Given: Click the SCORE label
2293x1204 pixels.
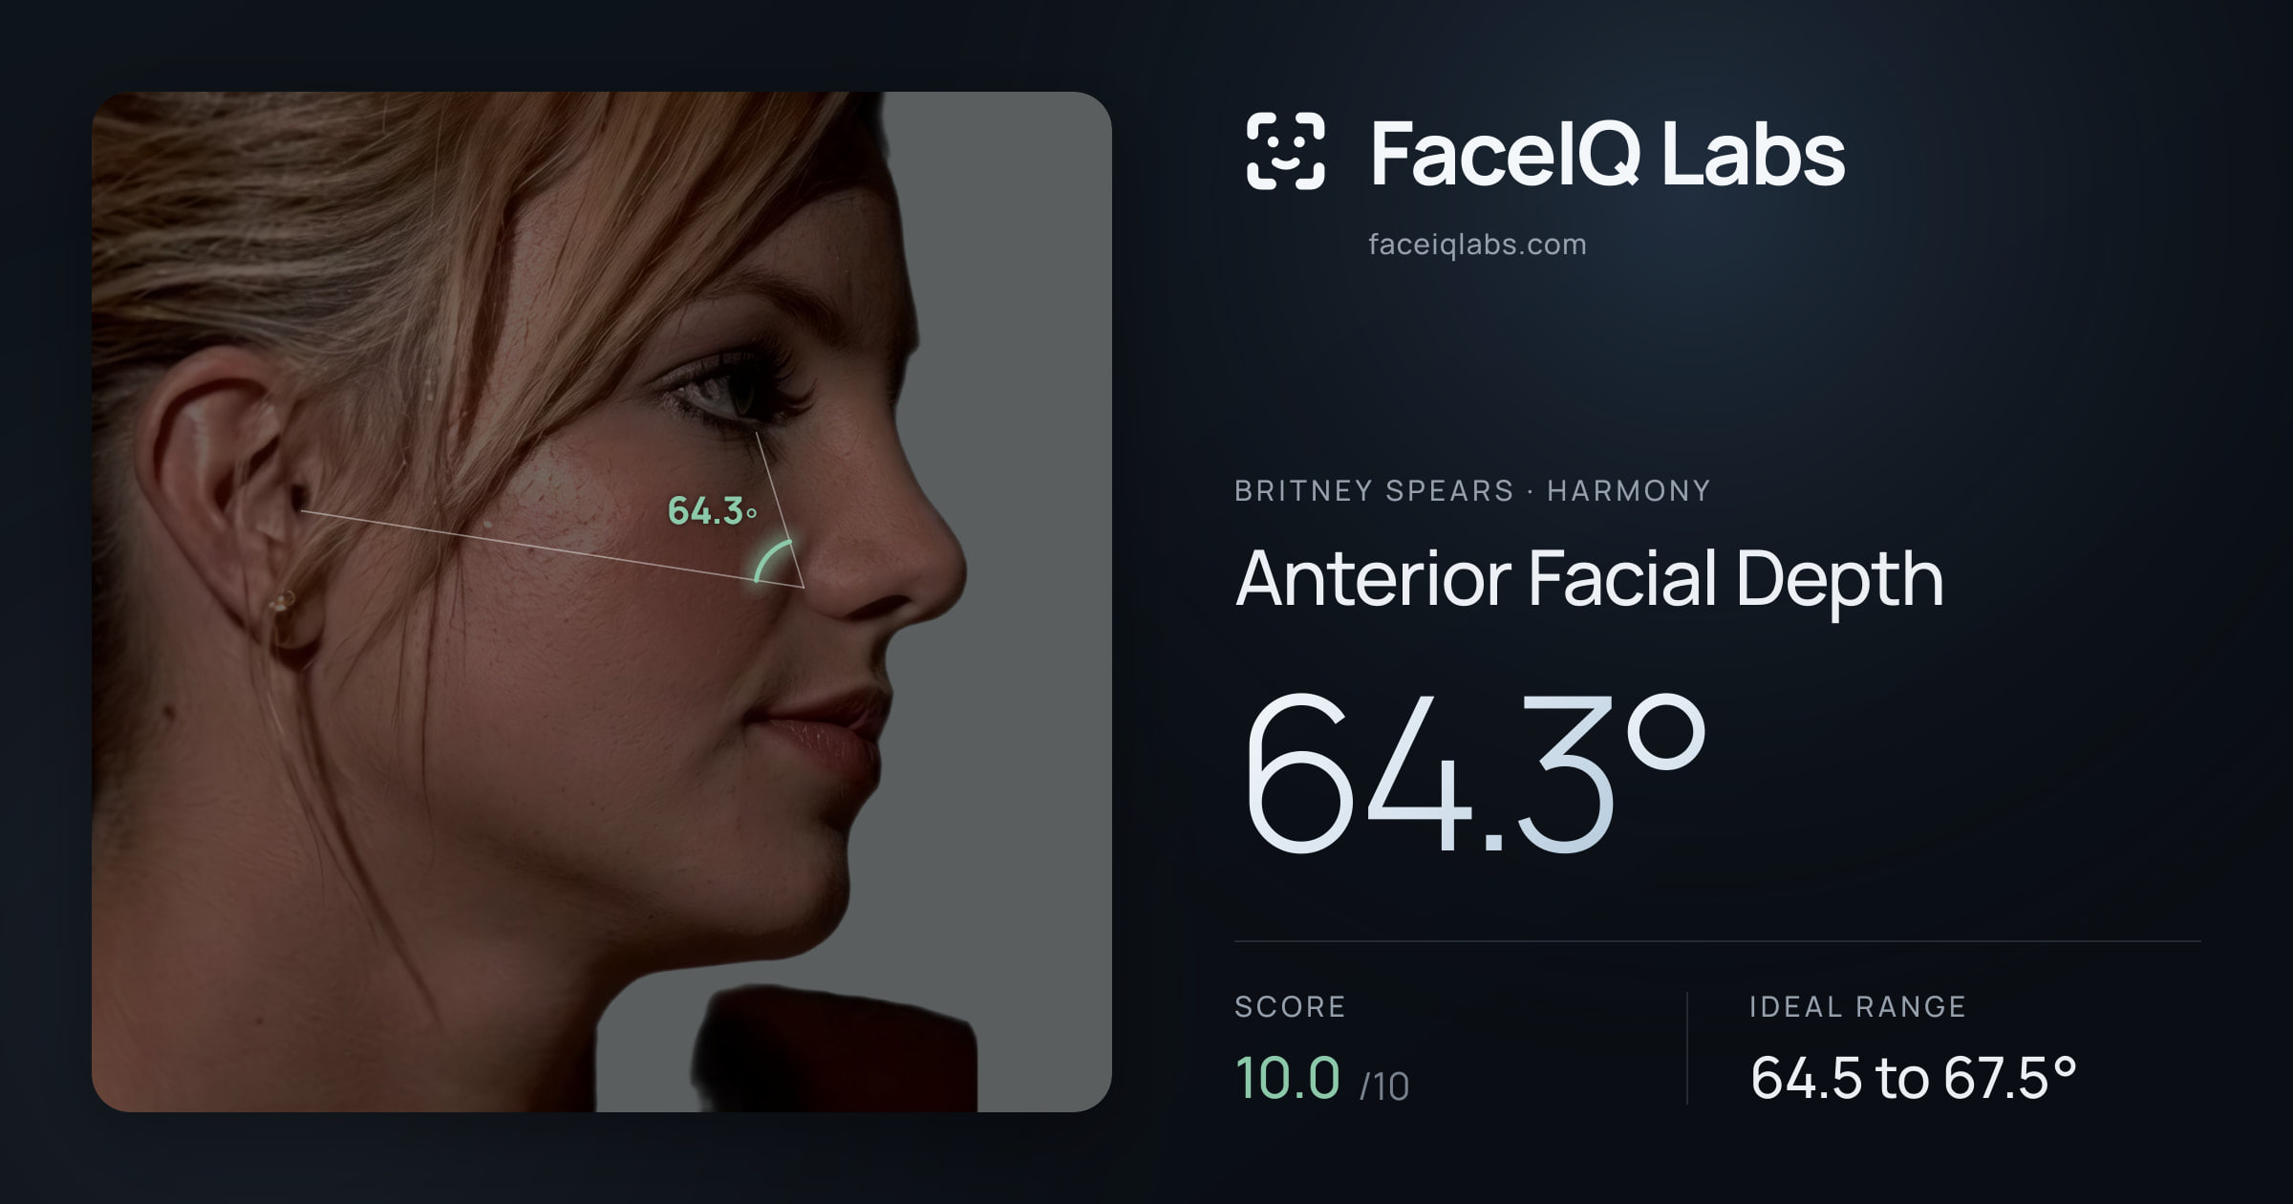Looking at the screenshot, I should coord(1290,1006).
